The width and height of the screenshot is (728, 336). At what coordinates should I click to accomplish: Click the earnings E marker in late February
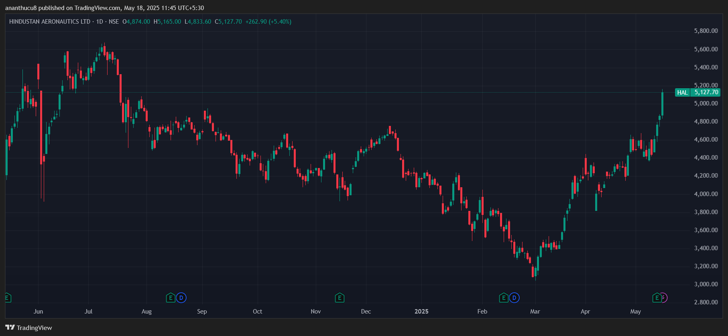(x=504, y=298)
